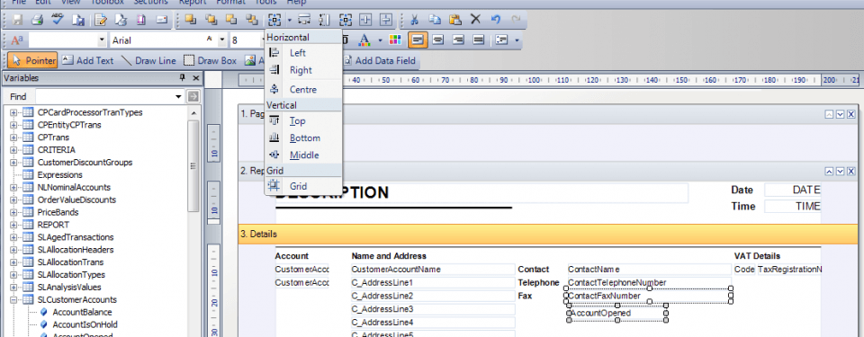Click the Grid icon in the align menu
Image resolution: width=864 pixels, height=337 pixels.
pyautogui.click(x=274, y=186)
